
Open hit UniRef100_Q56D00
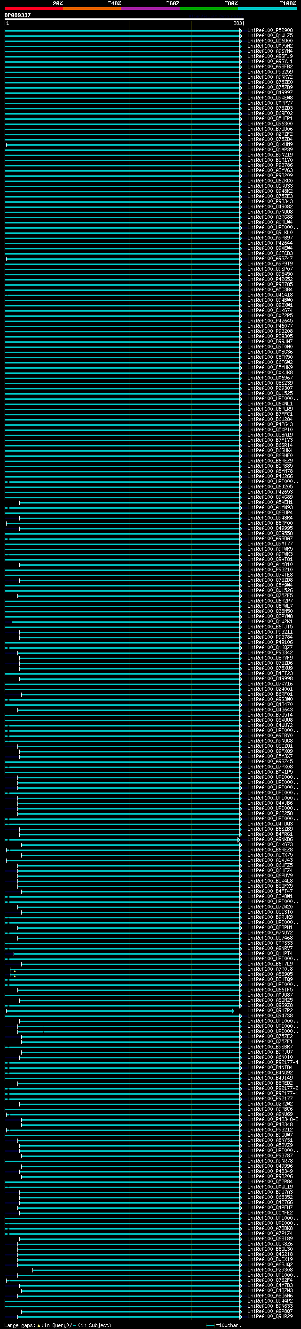(269, 41)
